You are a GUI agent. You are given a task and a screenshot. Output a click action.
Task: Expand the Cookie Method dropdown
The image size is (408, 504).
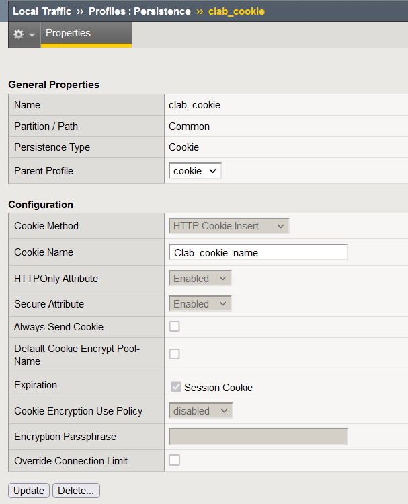229,226
